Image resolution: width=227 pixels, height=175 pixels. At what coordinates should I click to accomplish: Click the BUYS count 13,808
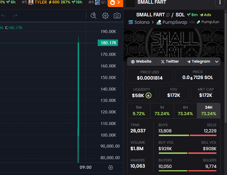pyautogui.click(x=165, y=131)
